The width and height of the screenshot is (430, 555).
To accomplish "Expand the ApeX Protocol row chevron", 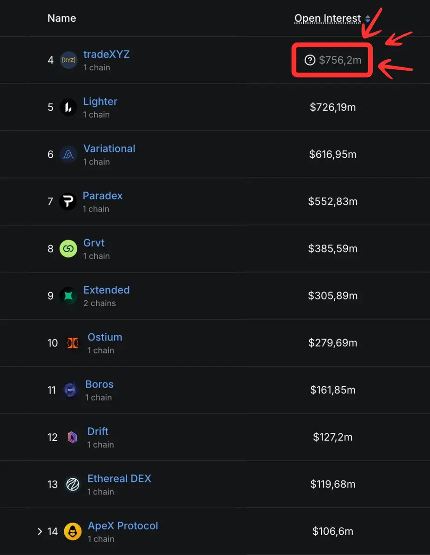I will (40, 531).
